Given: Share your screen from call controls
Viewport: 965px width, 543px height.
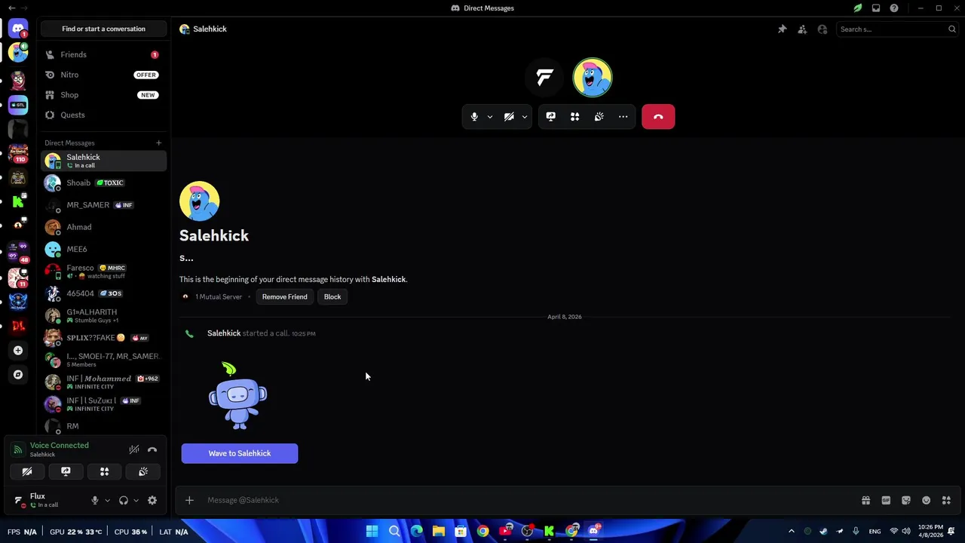Looking at the screenshot, I should 551,117.
